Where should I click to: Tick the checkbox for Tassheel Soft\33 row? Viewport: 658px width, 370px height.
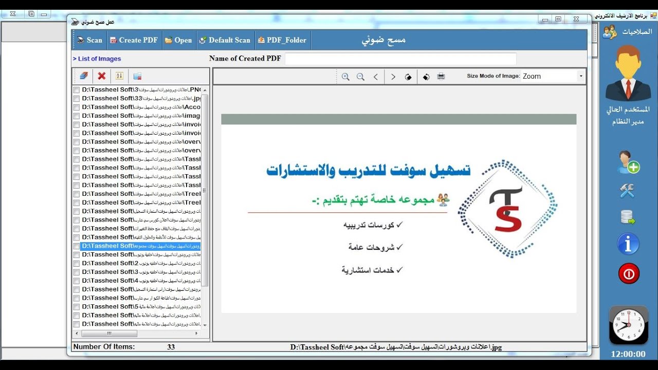click(x=77, y=99)
